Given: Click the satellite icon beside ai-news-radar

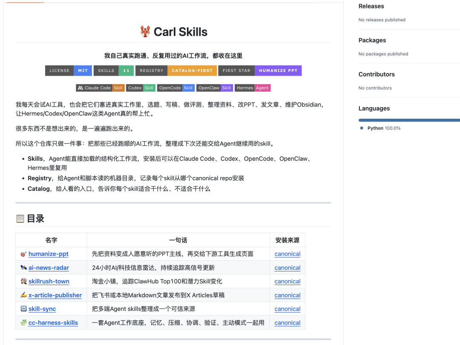Looking at the screenshot, I should (24, 268).
